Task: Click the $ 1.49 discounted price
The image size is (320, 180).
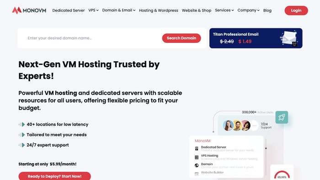Action: [245, 42]
